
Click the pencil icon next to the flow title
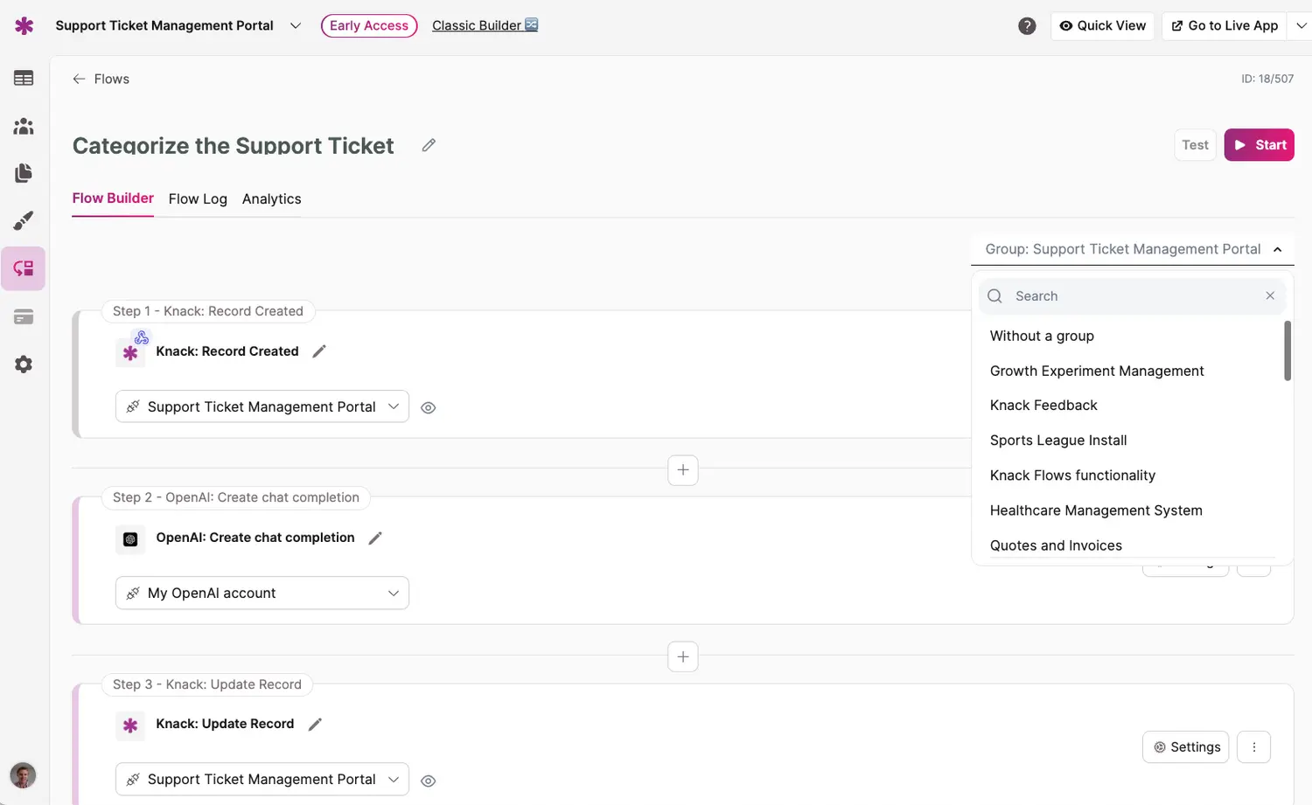click(429, 145)
